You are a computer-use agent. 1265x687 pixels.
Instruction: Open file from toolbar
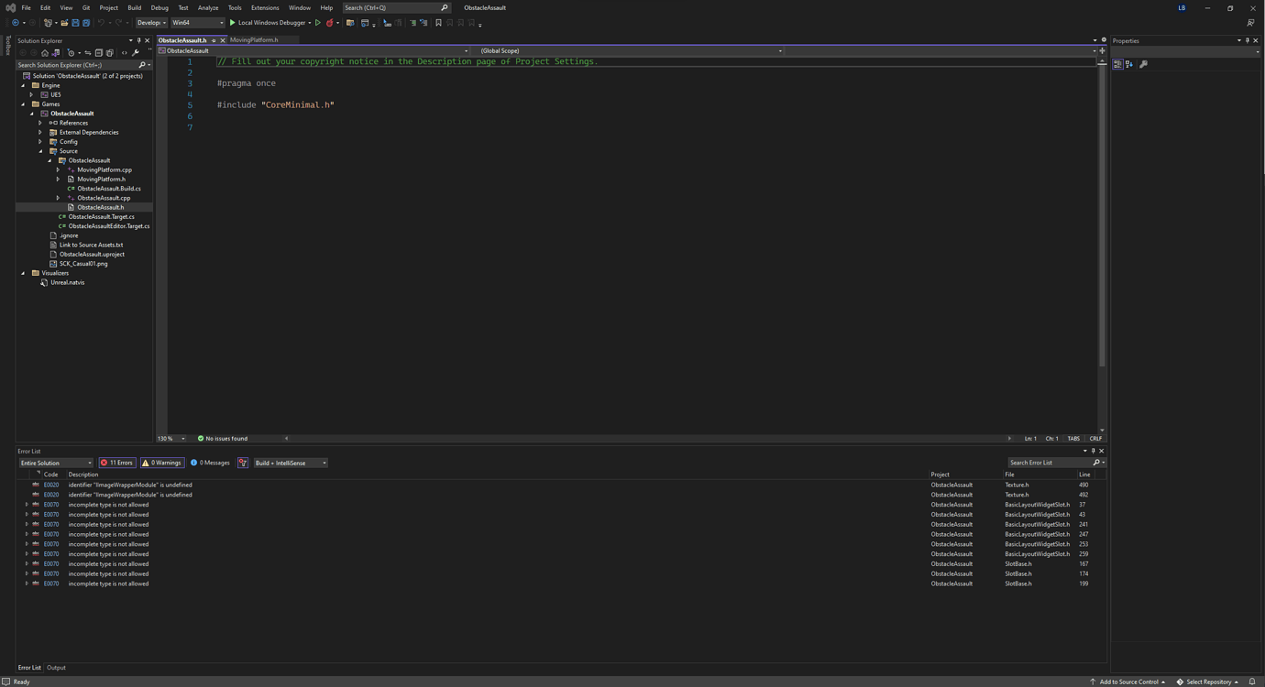[64, 23]
